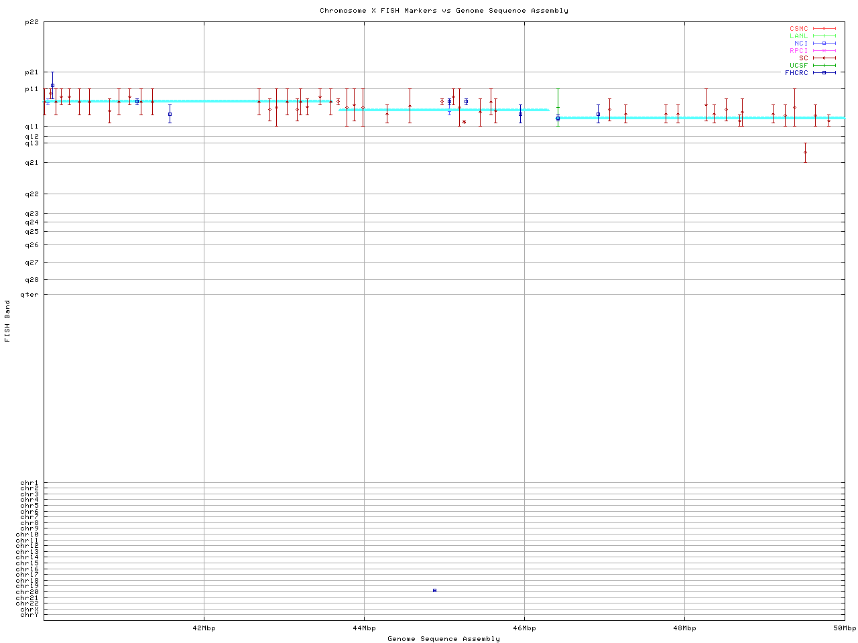
Task: Click the isolated blue marker on the chr20 row
Action: 434,590
